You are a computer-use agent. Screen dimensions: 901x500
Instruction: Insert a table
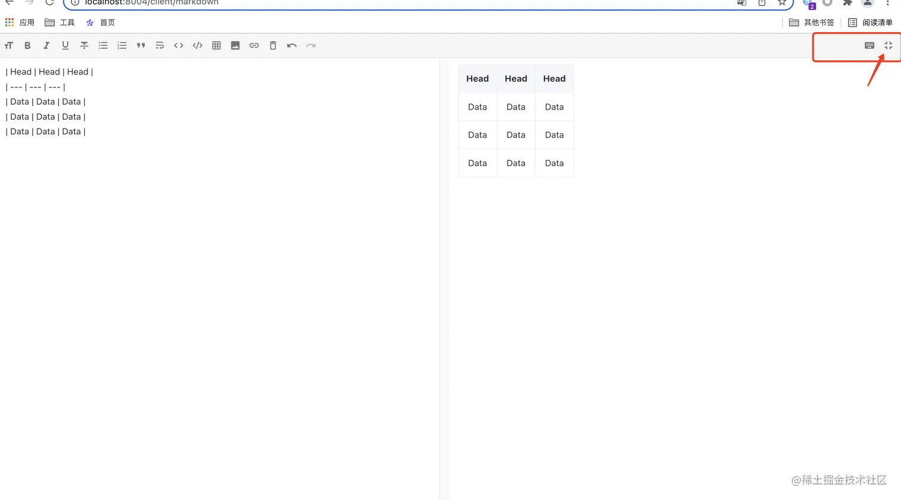coord(216,45)
